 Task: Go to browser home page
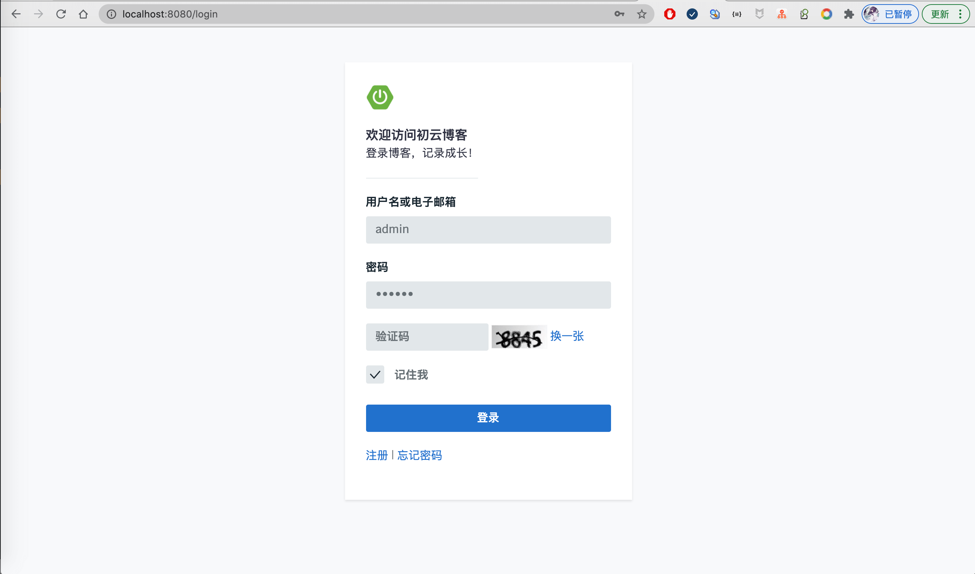pos(83,14)
